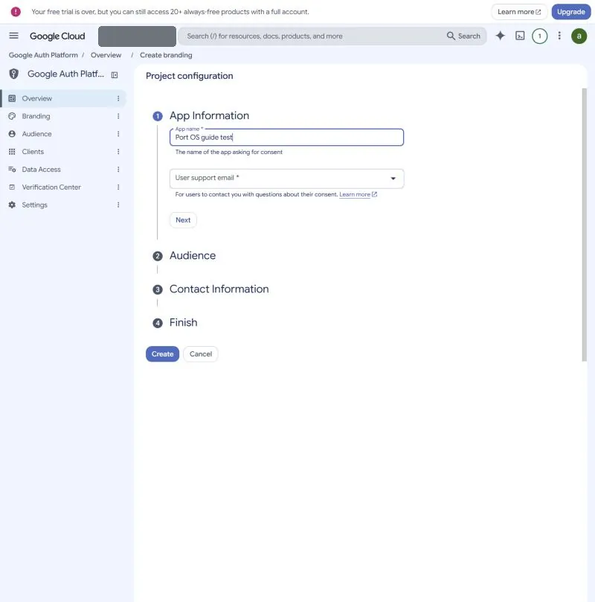The image size is (595, 602).
Task: Open the project selector in header
Action: click(137, 36)
